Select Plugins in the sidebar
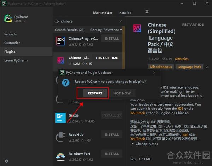212x166 pixels. pos(26,52)
